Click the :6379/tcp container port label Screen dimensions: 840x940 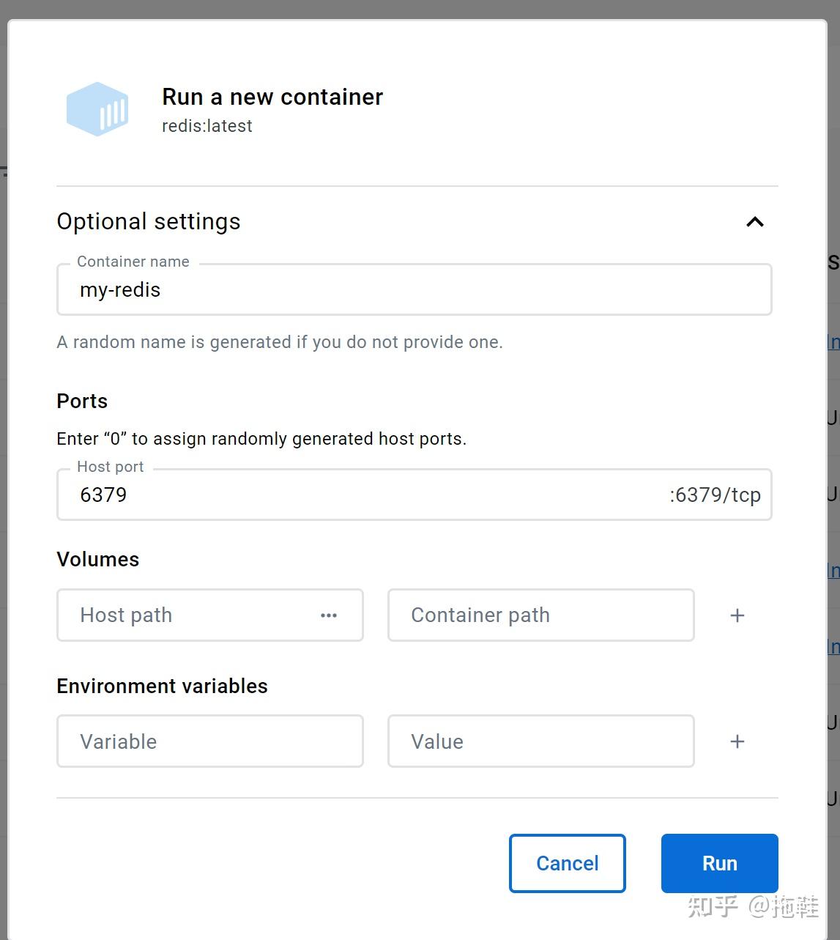(715, 495)
